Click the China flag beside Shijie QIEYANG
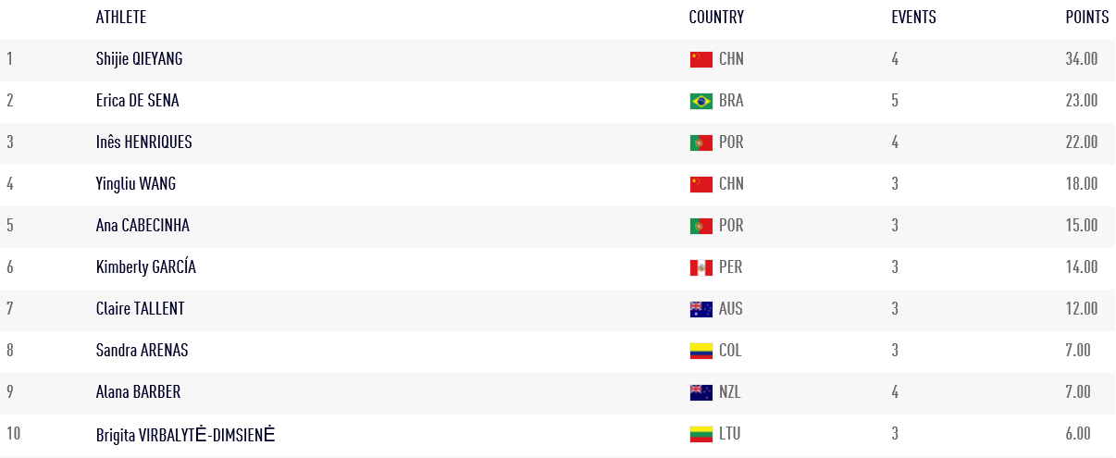1116x458 pixels. point(701,59)
